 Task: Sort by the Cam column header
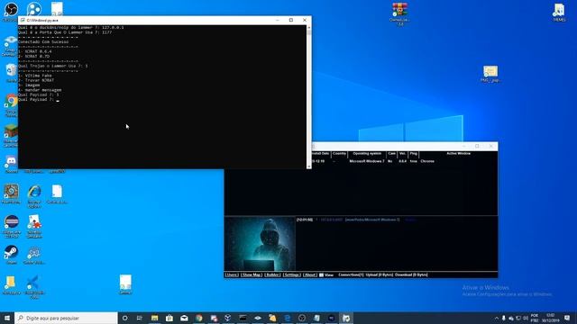[x=391, y=154]
